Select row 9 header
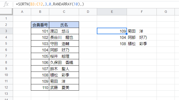 (6, 69)
